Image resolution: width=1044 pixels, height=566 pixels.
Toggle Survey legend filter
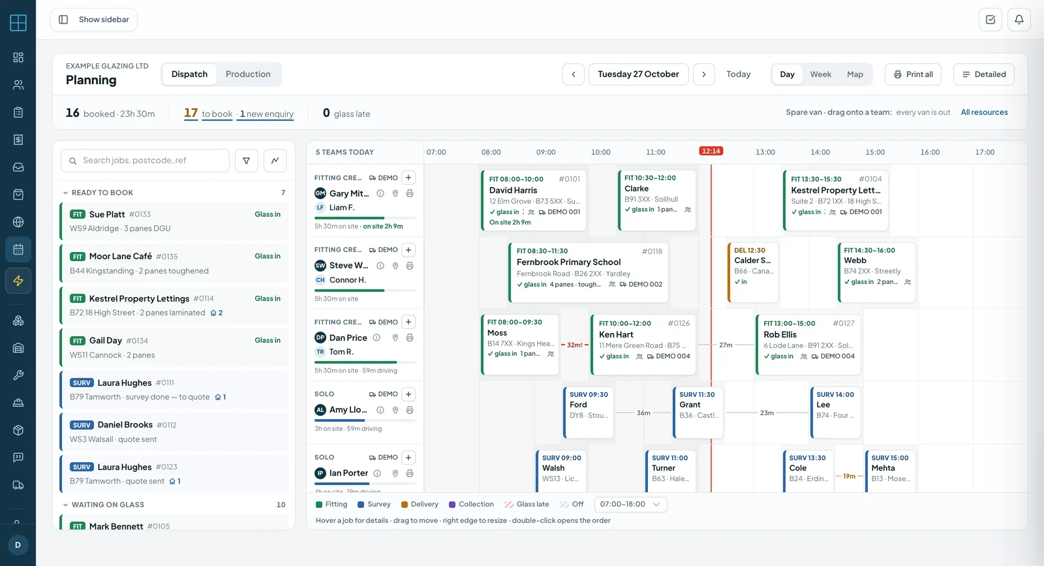(x=374, y=505)
